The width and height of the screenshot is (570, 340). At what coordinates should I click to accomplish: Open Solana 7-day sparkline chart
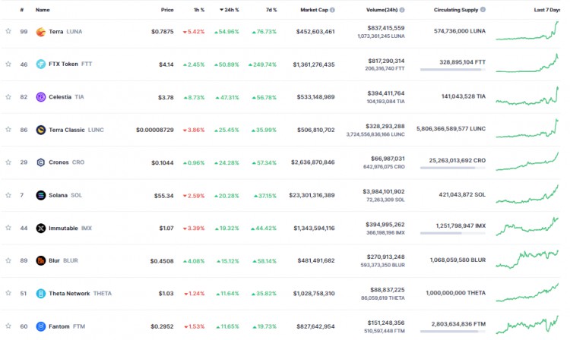click(527, 194)
